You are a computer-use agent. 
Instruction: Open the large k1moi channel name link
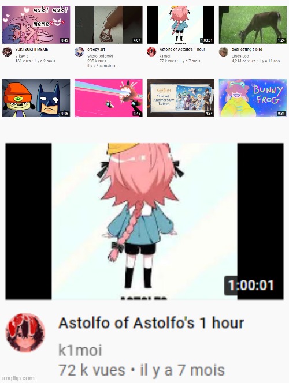point(80,350)
